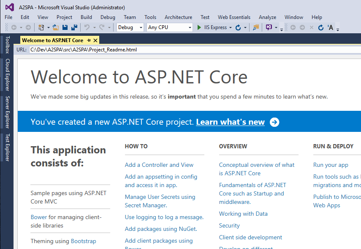Click the Navigate Backward toolbar arrow

14,27
